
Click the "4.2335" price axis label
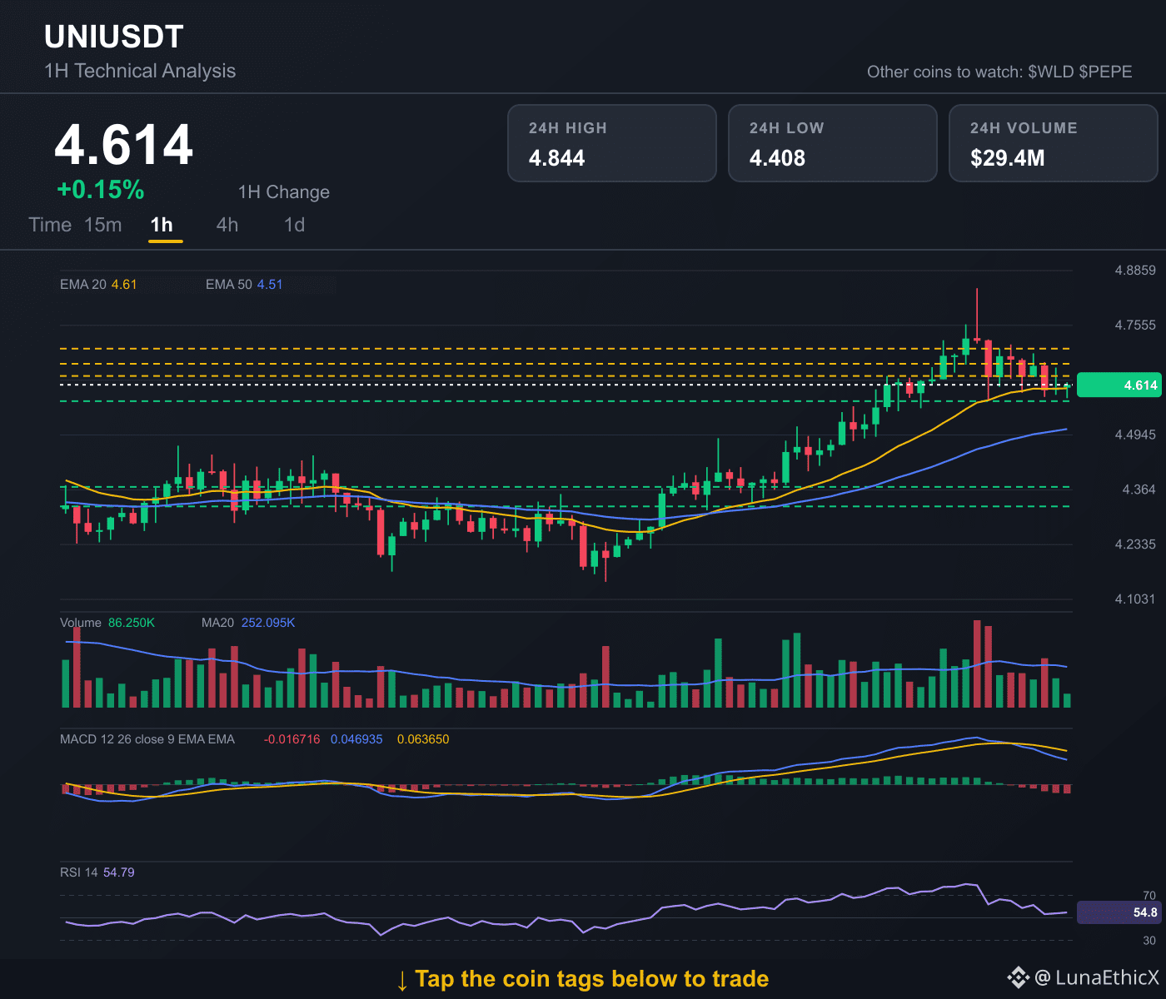(x=1135, y=544)
